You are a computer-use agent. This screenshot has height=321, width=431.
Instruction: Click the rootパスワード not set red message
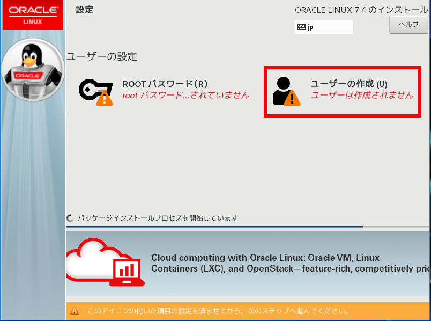tap(186, 95)
